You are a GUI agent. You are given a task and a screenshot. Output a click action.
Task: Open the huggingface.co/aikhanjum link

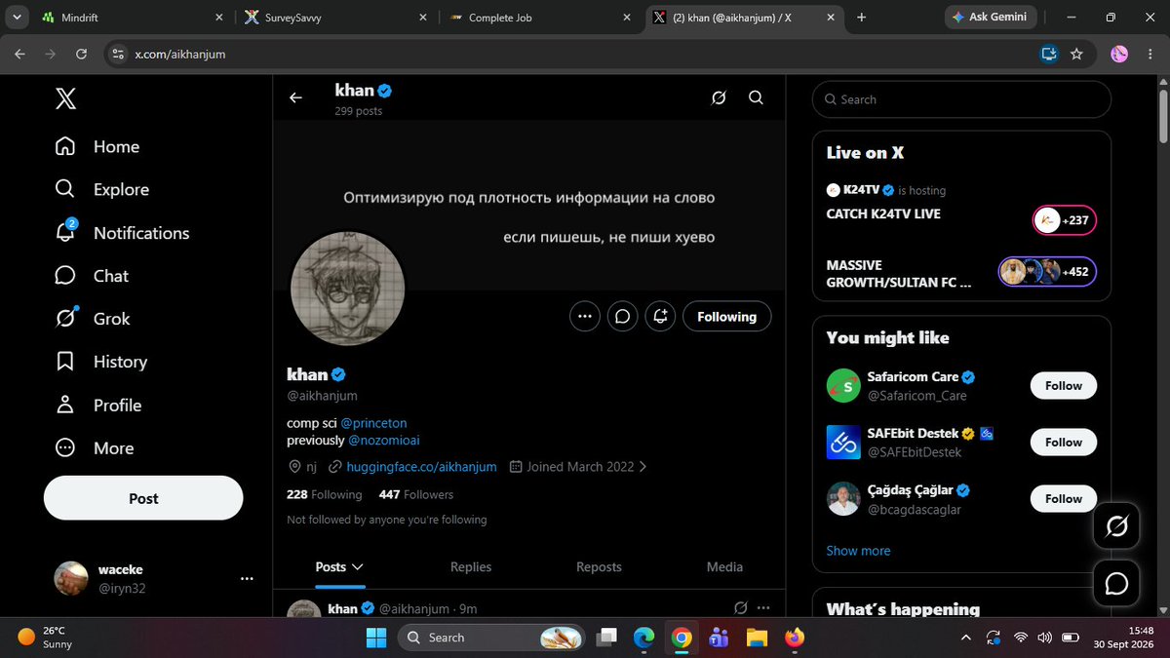pos(421,467)
